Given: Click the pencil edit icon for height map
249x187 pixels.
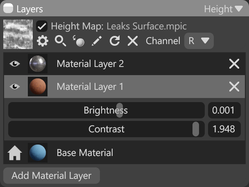Looking at the screenshot, I should coord(97,41).
